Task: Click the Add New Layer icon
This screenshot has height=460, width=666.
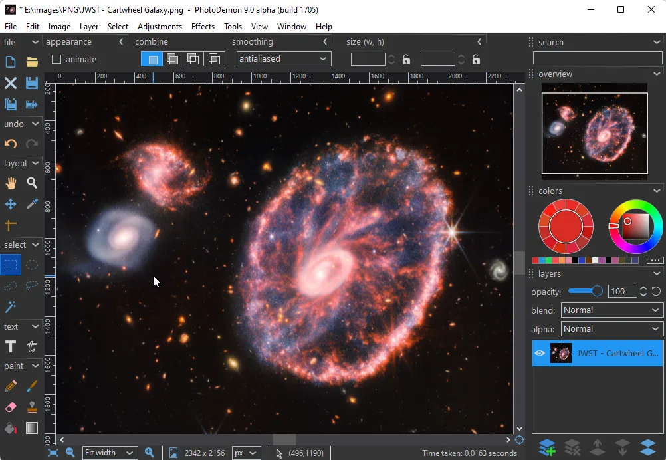Action: pos(546,447)
